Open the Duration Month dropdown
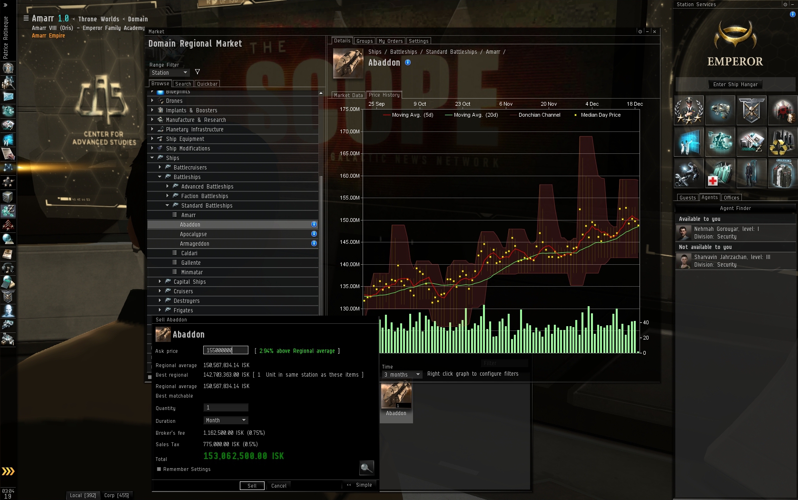Viewport: 798px width, 500px height. click(226, 420)
